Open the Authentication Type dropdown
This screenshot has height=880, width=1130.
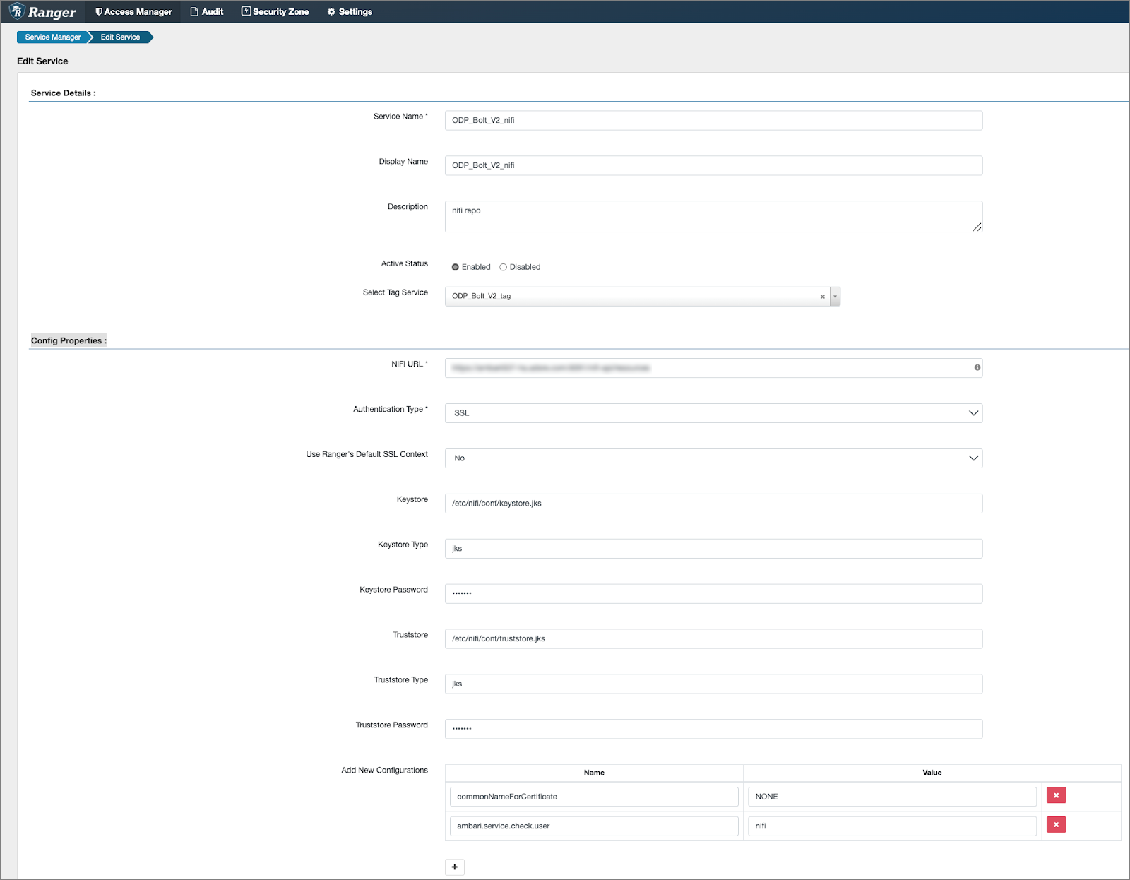713,413
